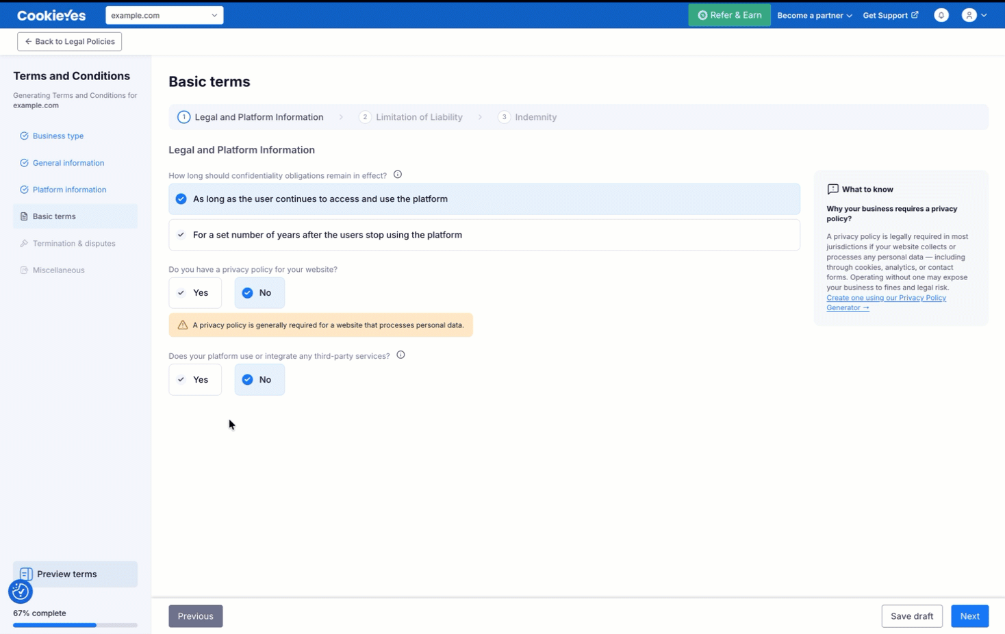This screenshot has height=634, width=1005.
Task: Click the info icon beside third-party services question
Action: (x=400, y=355)
